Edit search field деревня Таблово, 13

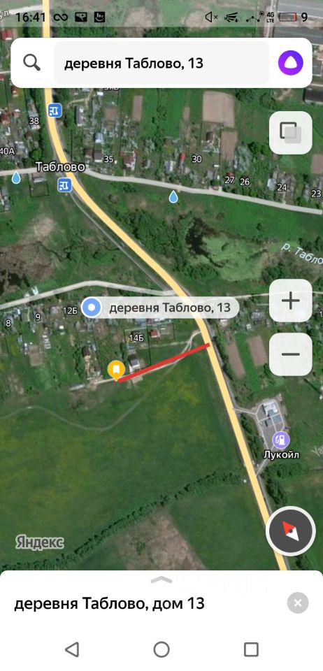[161, 64]
